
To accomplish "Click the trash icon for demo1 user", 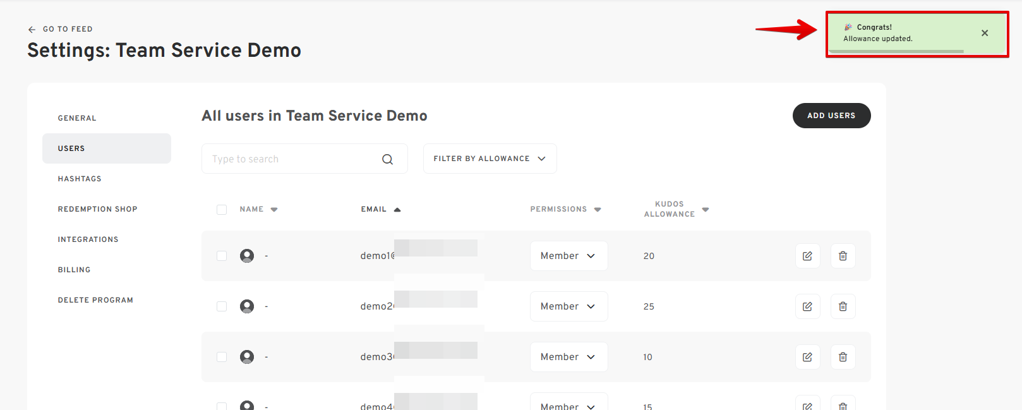I will click(x=843, y=256).
